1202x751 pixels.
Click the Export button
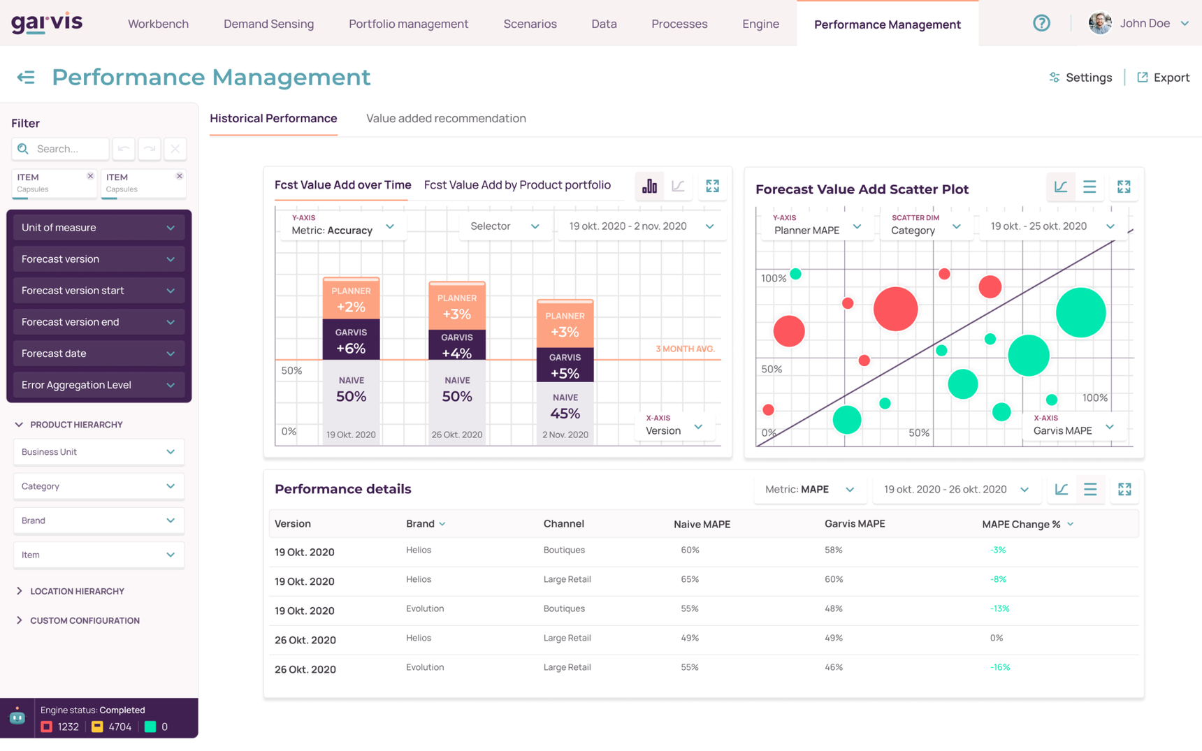point(1164,78)
